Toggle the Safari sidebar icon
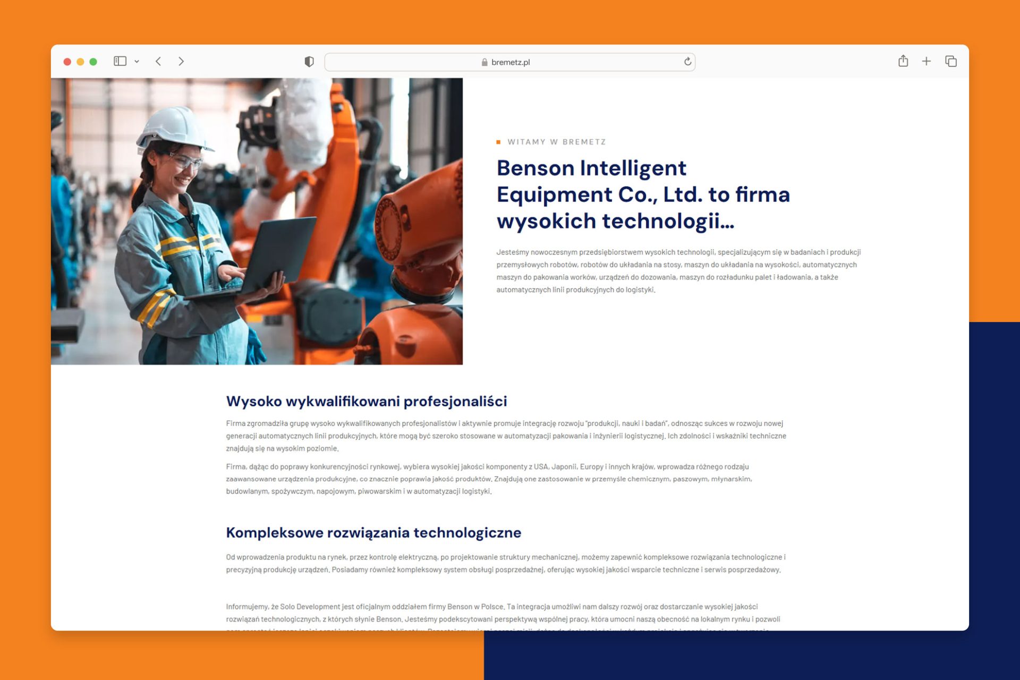The image size is (1020, 680). [x=120, y=62]
